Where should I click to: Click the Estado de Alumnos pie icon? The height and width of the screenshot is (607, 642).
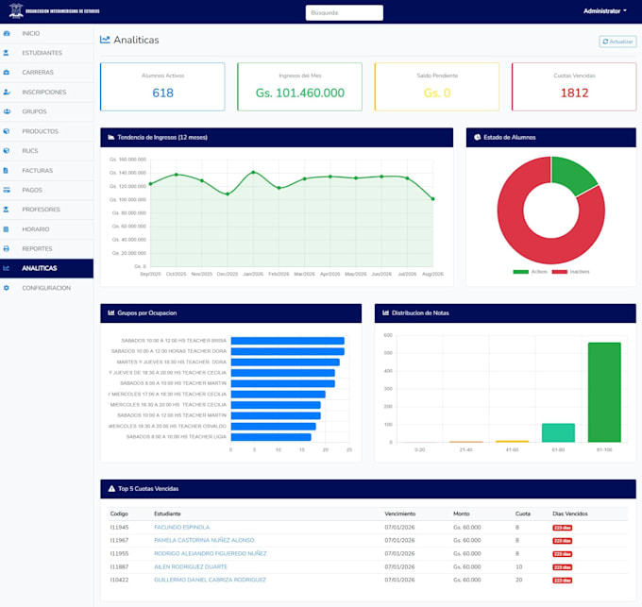(478, 138)
